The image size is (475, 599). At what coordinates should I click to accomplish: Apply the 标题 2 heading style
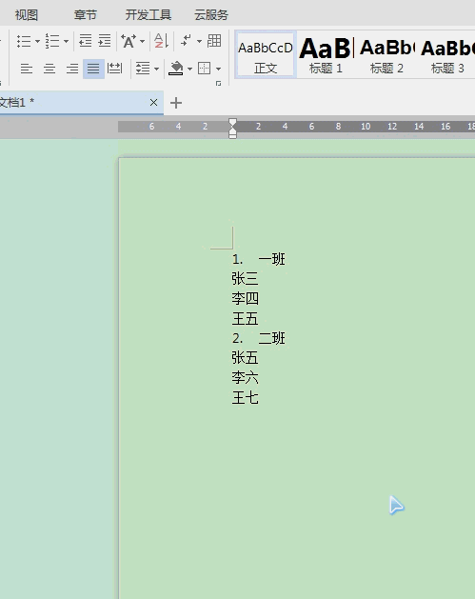(386, 54)
